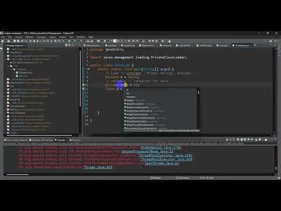Open the ThreadPoolExecutor.java:659 stack trace link
The image size is (281, 211).
click(x=166, y=159)
